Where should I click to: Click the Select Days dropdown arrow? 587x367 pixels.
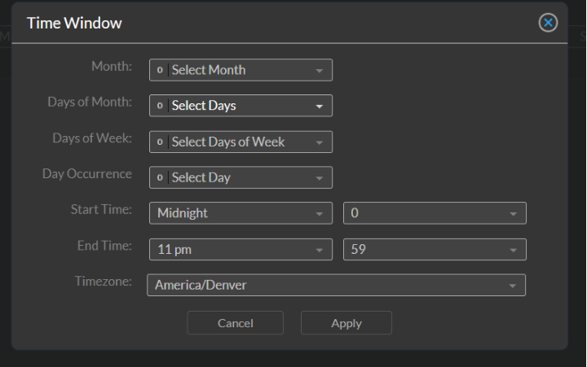(x=319, y=106)
